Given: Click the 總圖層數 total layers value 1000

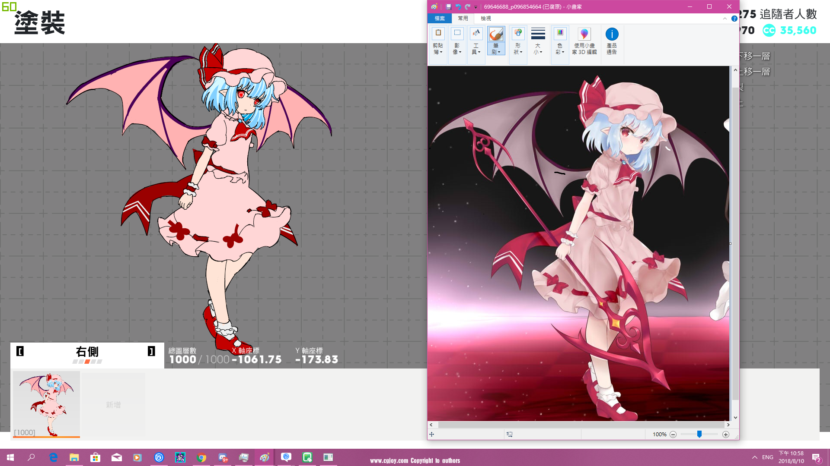Looking at the screenshot, I should pos(182,359).
